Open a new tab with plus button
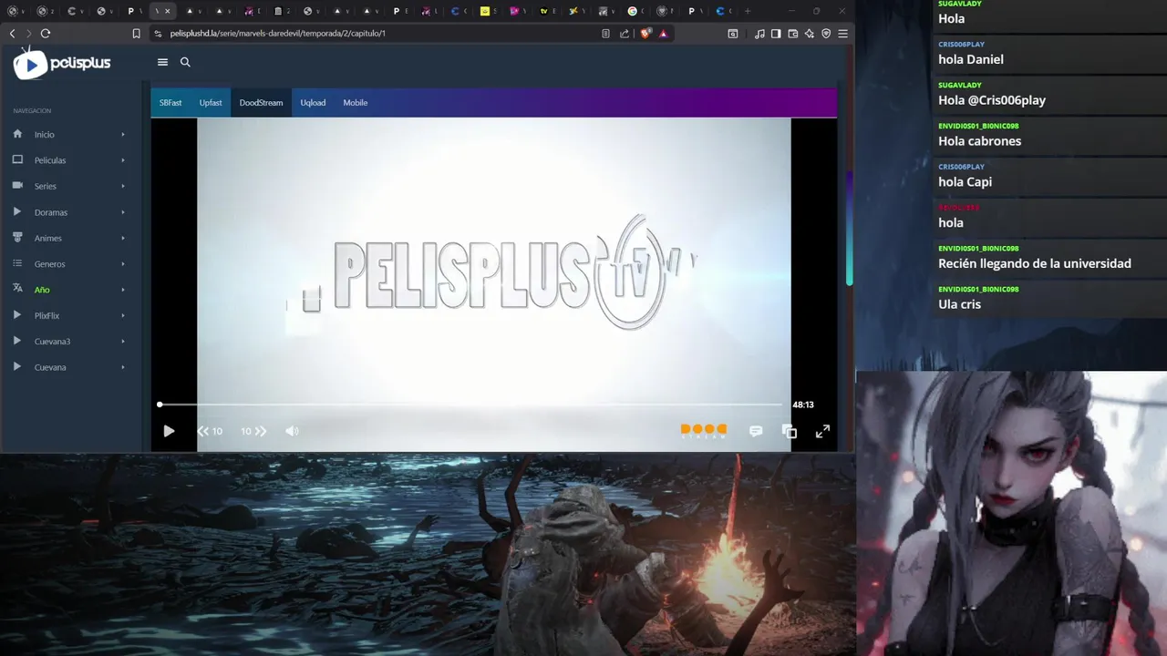1167x656 pixels. (748, 11)
